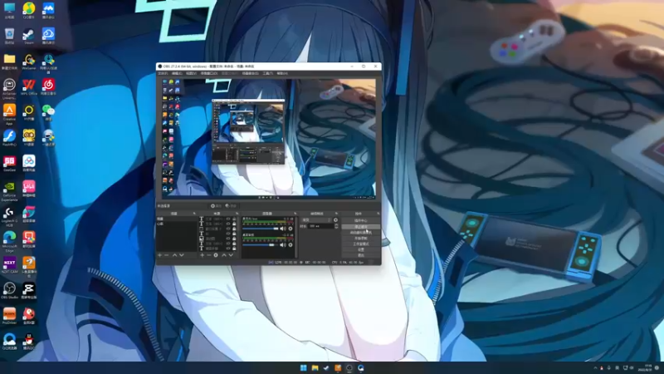Click the OBS preview canvas
664x374 pixels.
pos(268,138)
